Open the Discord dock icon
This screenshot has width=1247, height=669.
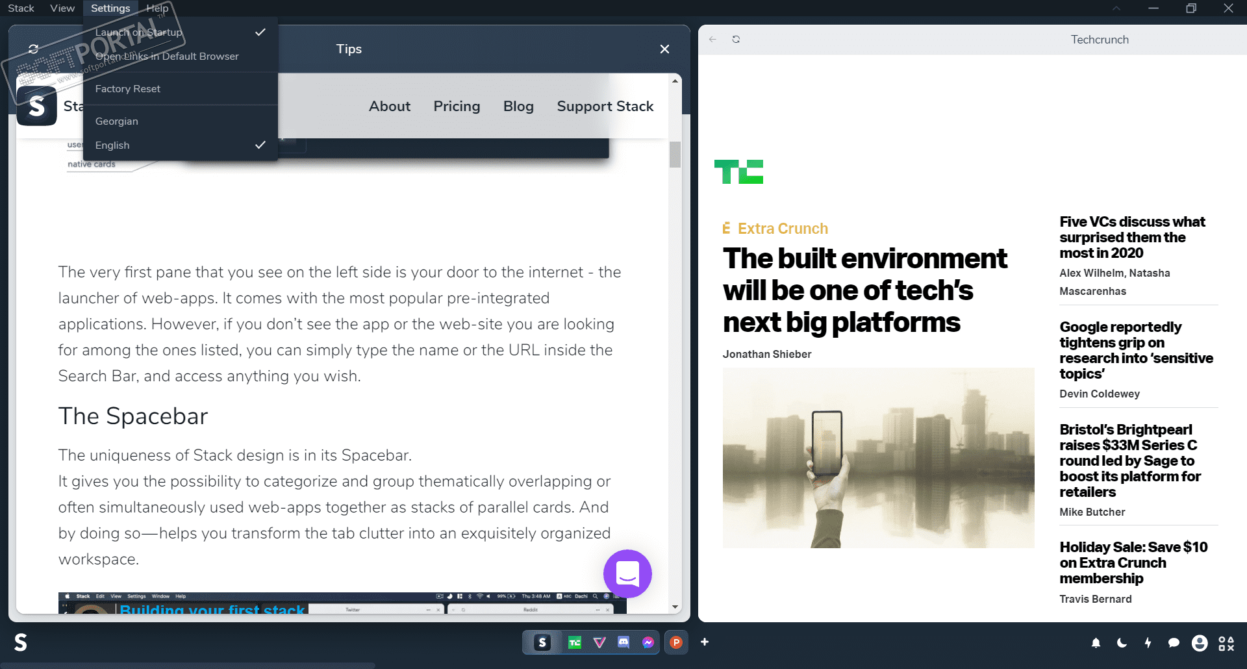pos(623,642)
